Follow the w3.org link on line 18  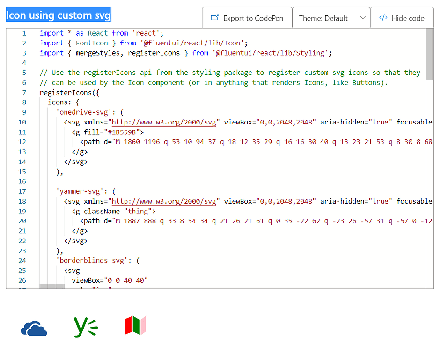click(163, 200)
